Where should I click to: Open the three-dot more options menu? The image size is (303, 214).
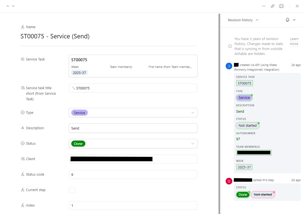pyautogui.click(x=264, y=6)
